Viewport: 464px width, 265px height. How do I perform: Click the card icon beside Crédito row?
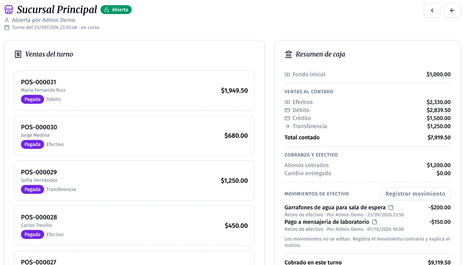(x=287, y=118)
